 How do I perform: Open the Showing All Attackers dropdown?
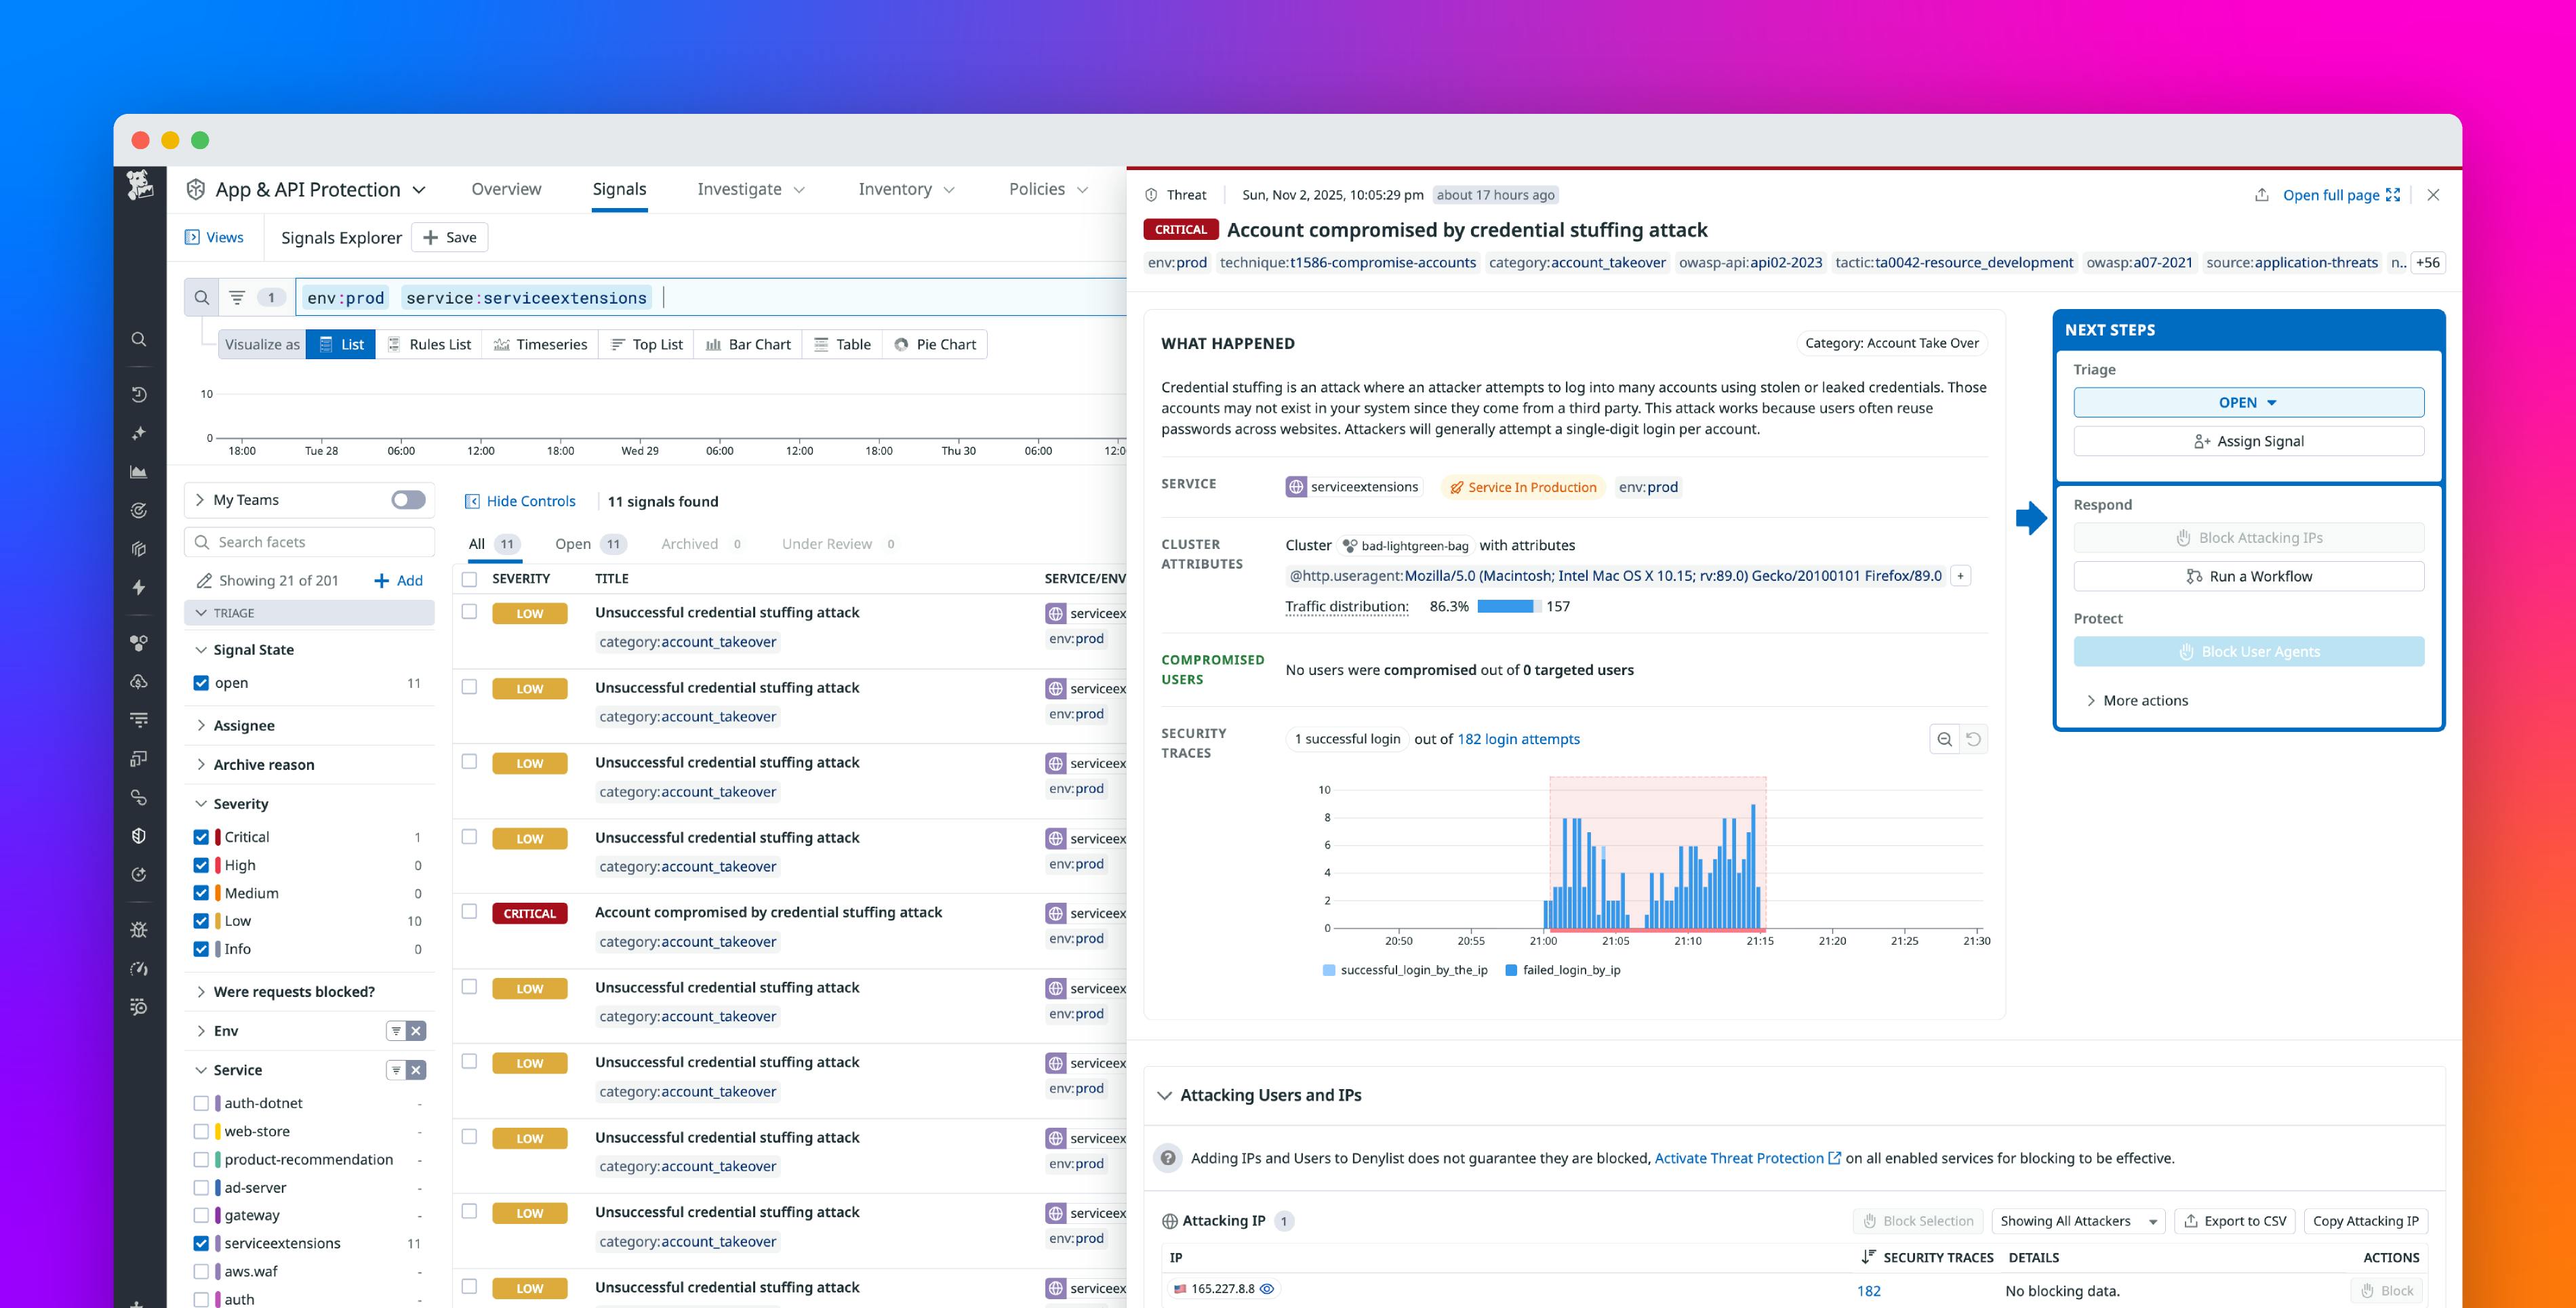(x=2077, y=1221)
